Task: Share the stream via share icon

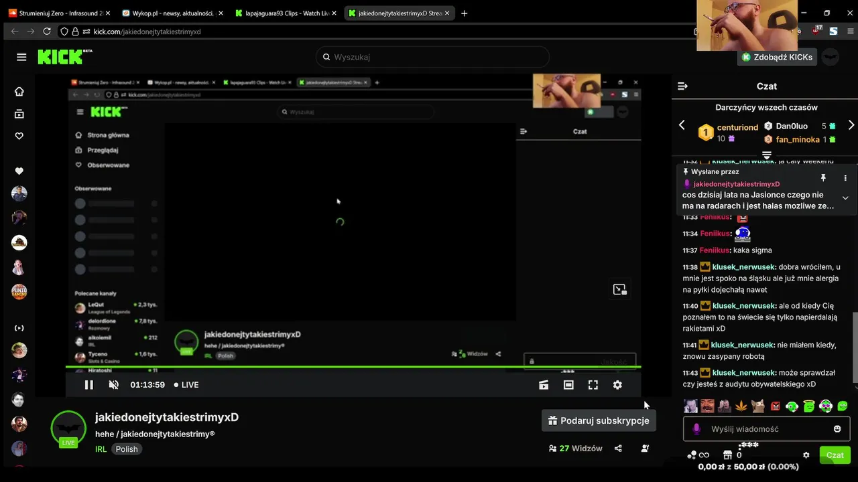Action: pos(618,449)
